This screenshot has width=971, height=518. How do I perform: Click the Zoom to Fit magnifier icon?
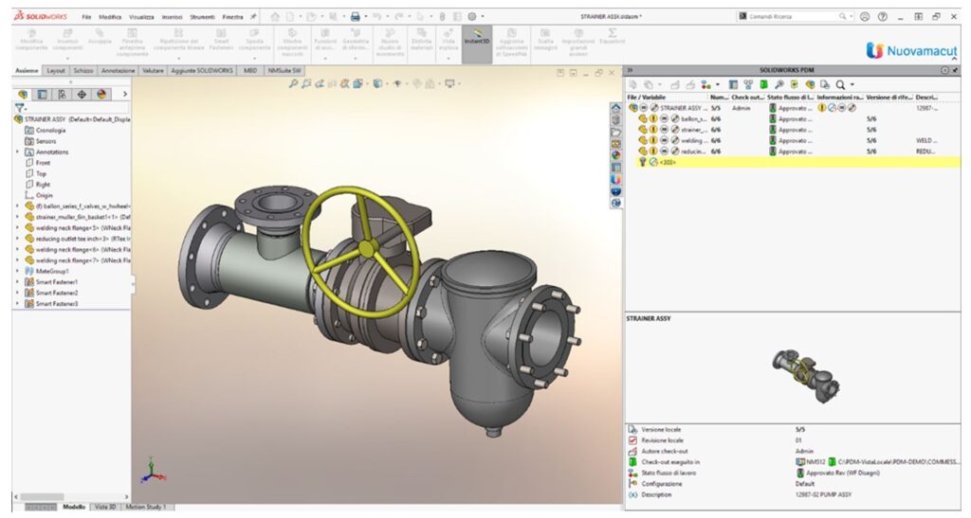tap(295, 84)
